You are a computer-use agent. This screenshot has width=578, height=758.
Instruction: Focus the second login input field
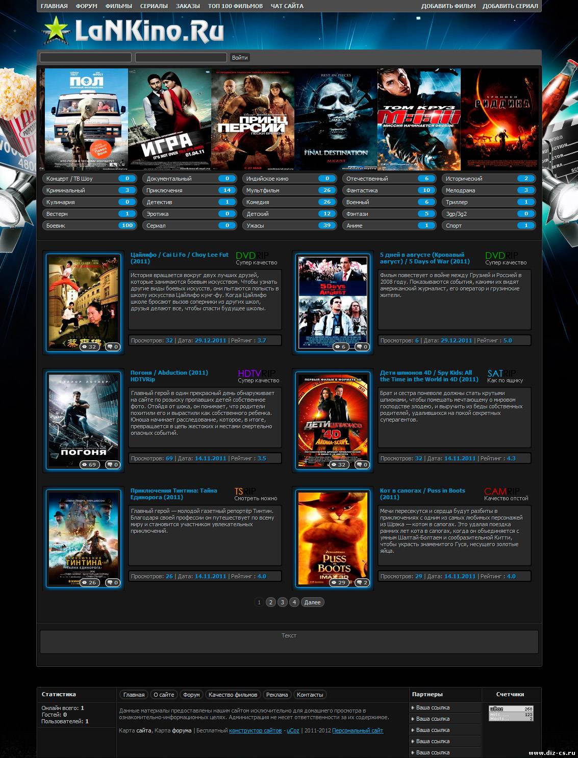(x=181, y=58)
